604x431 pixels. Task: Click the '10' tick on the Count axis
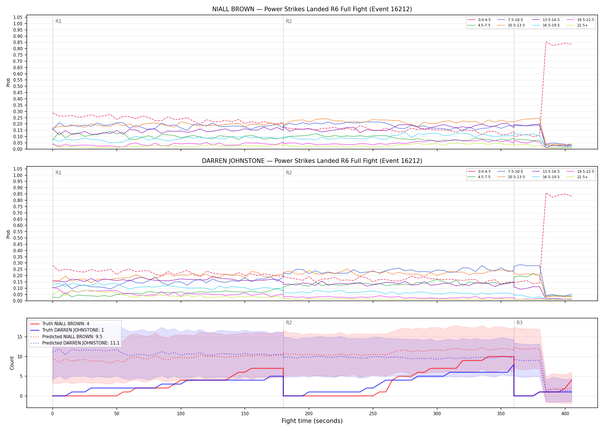tap(20, 357)
